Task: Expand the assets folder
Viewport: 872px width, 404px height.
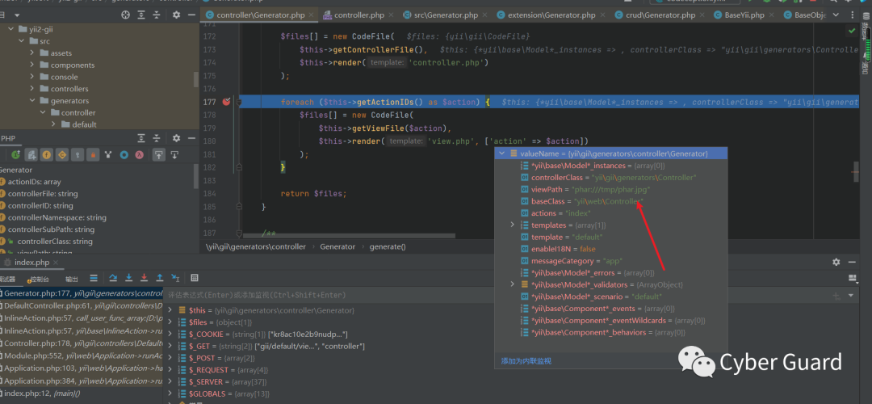Action: 32,53
